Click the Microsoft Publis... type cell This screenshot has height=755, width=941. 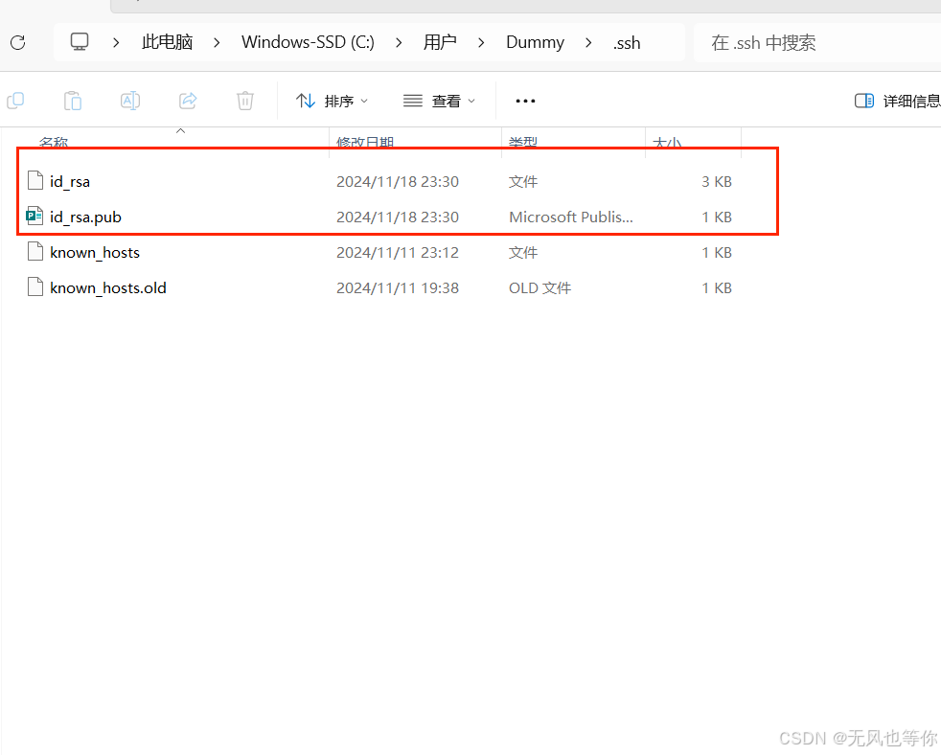pyautogui.click(x=571, y=217)
